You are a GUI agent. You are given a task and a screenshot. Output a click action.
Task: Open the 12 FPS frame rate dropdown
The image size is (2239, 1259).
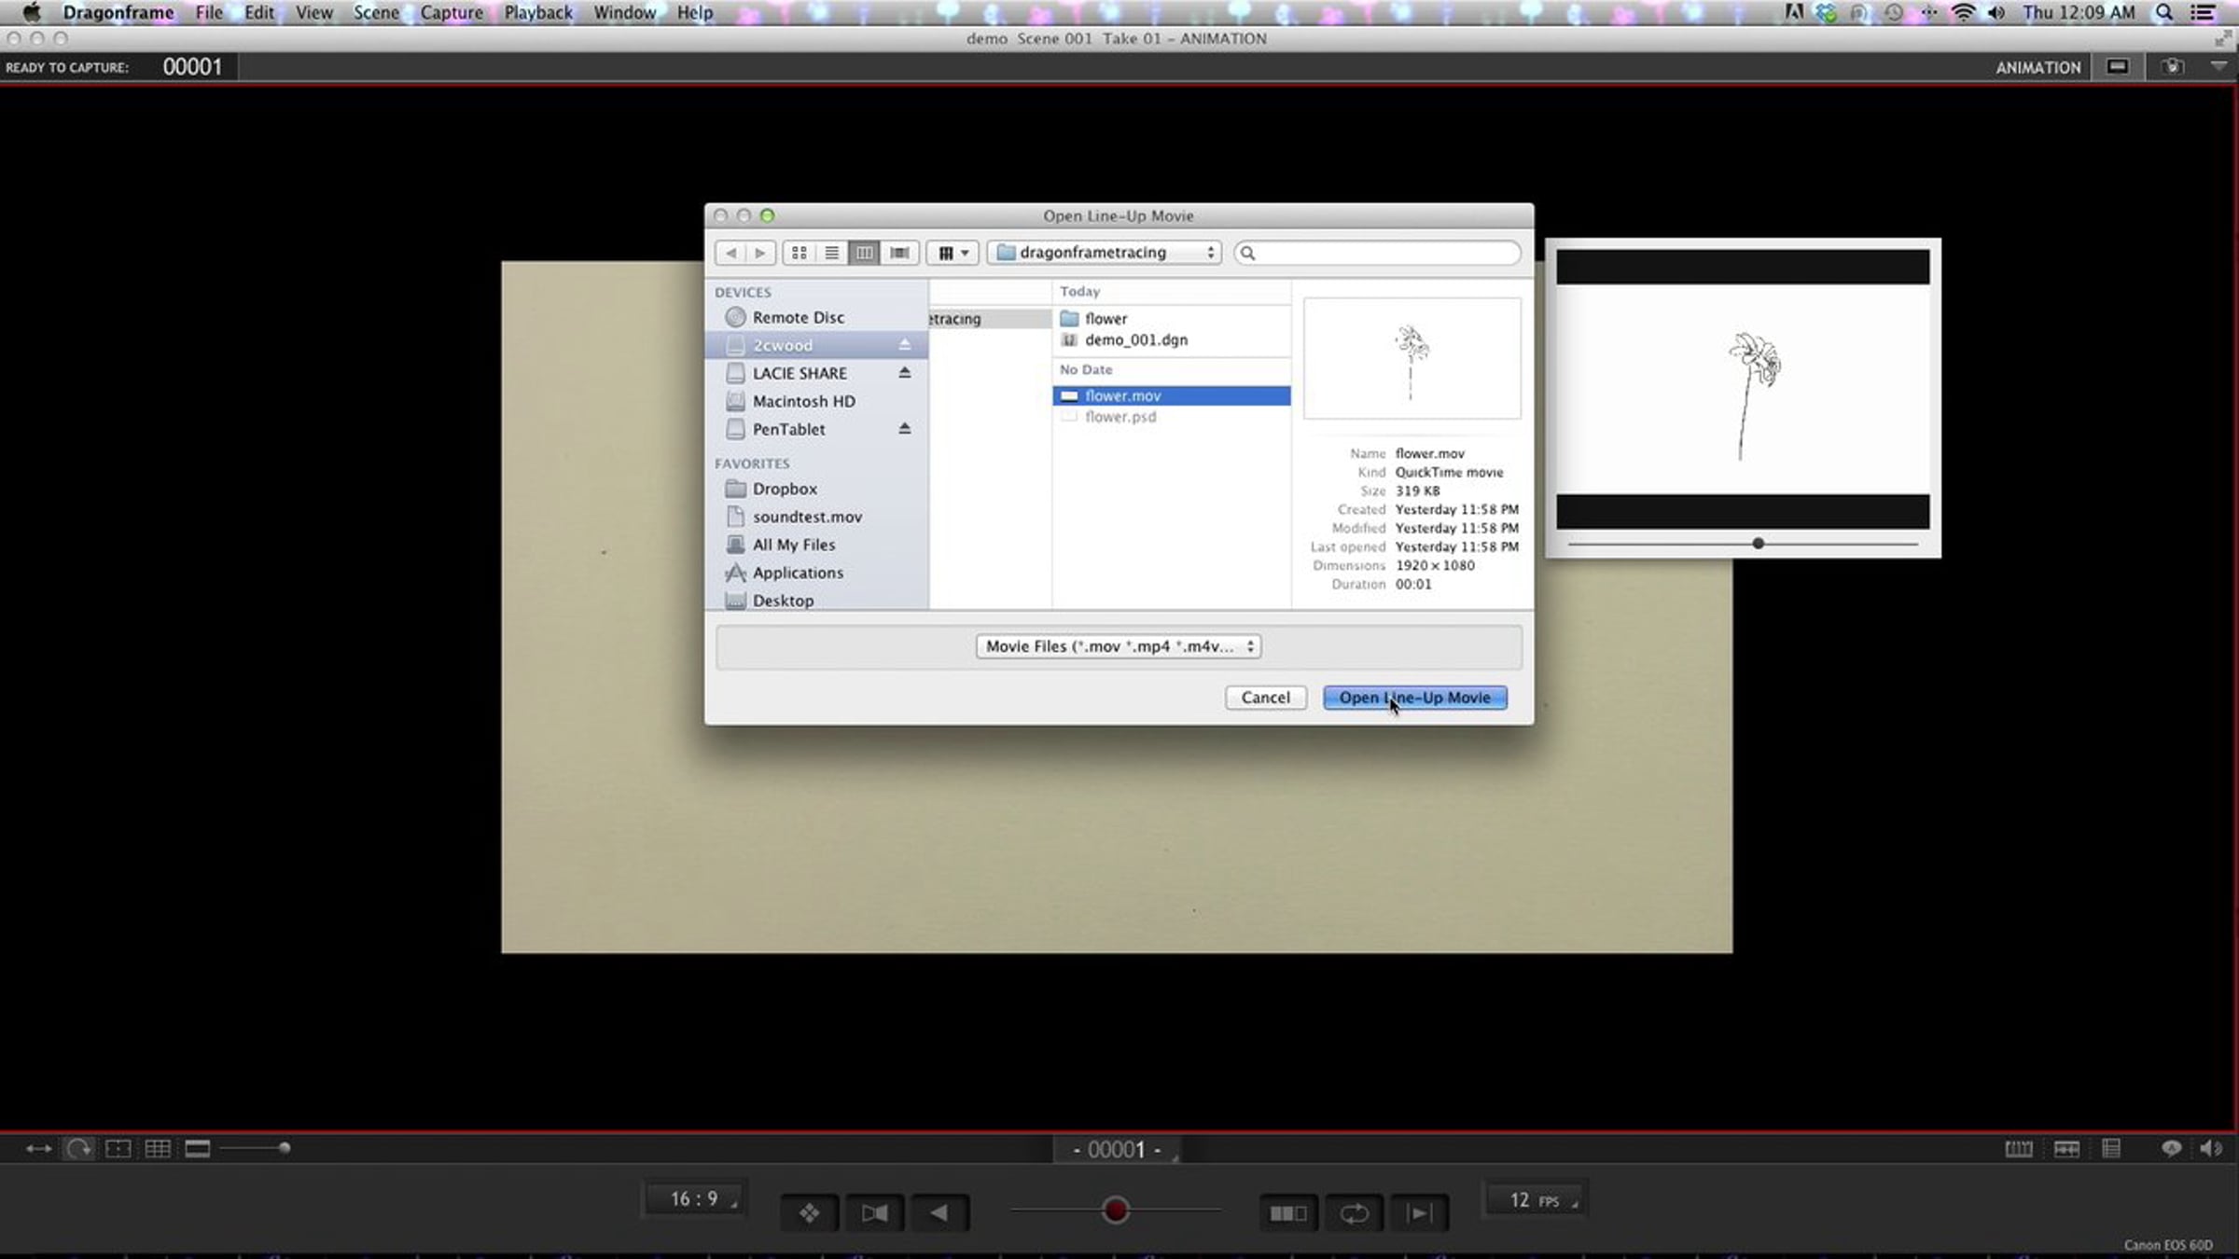[x=1534, y=1200]
